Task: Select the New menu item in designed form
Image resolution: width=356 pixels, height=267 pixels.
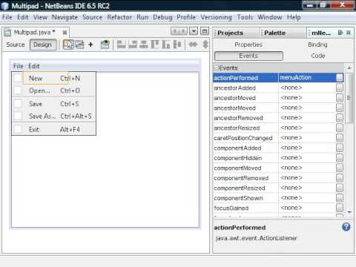Action: 53,79
